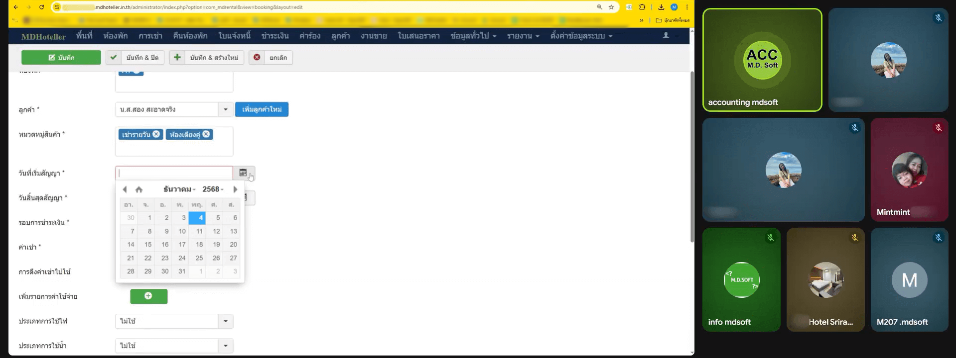Remove the เช่ารายวัน category tag
956x358 pixels.
coord(156,134)
